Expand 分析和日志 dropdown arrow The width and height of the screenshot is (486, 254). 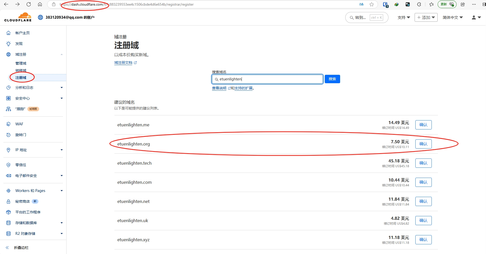point(61,88)
